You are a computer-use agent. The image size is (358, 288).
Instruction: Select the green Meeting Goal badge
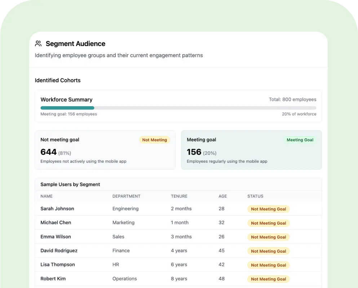tap(300, 140)
